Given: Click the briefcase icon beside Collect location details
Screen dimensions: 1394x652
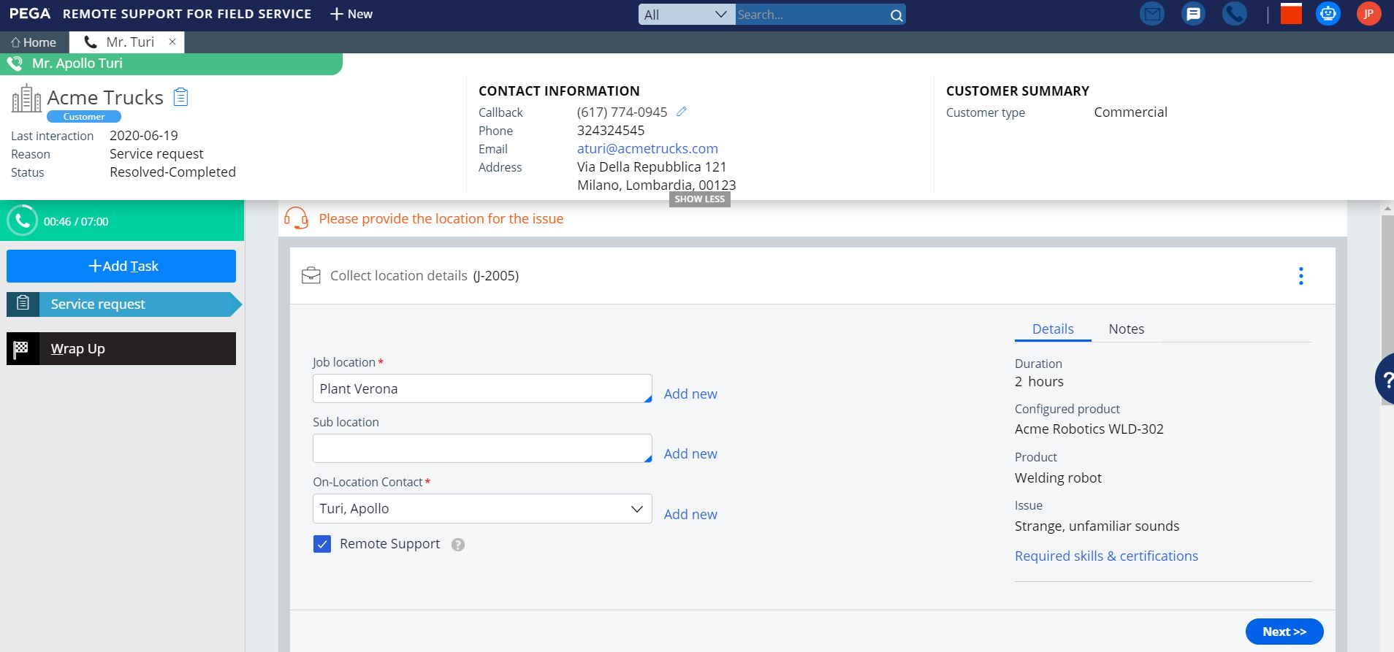Looking at the screenshot, I should click(x=311, y=275).
